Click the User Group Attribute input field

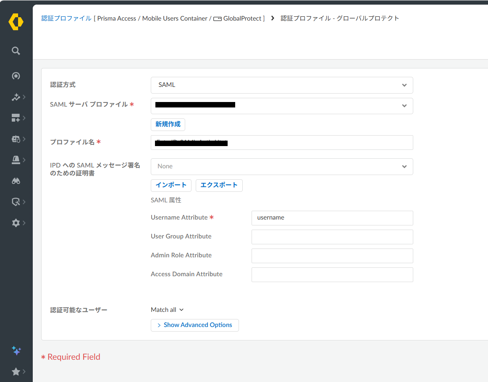pyautogui.click(x=332, y=237)
